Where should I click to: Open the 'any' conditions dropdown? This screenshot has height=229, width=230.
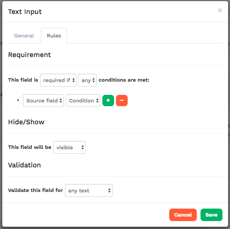click(x=87, y=80)
